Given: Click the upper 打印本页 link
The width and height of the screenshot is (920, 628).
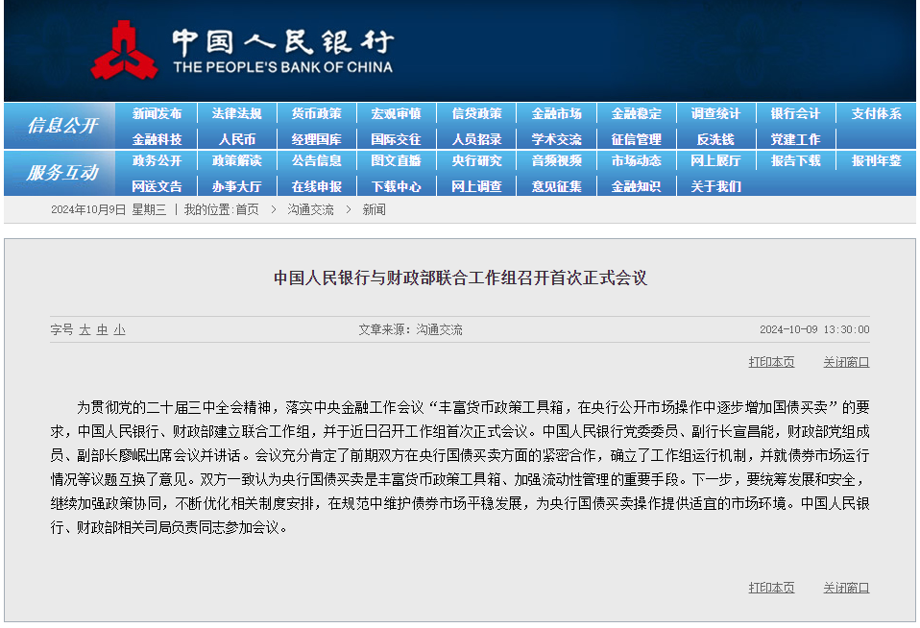Looking at the screenshot, I should pos(771,362).
